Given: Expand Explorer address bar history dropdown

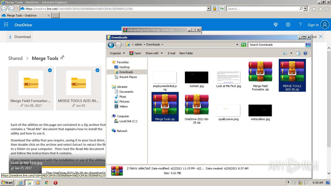Looking at the screenshot, I should click(x=237, y=45).
